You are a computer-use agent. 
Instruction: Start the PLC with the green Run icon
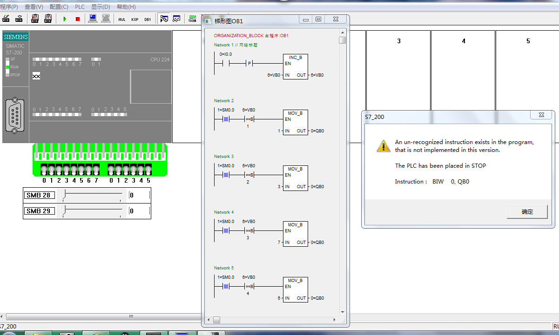[65, 19]
